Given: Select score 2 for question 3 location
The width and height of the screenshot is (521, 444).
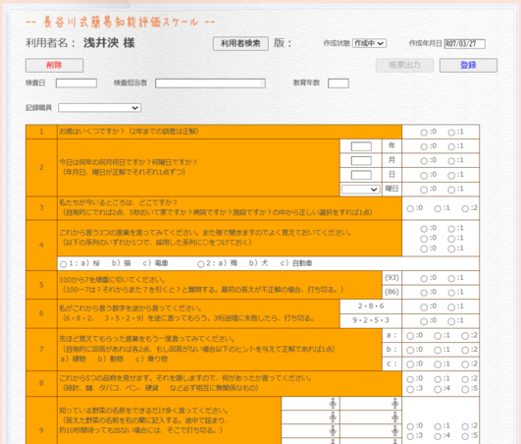Looking at the screenshot, I should [465, 208].
